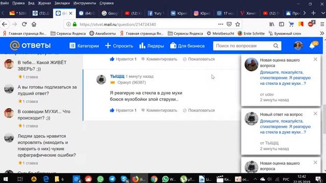326x183 pixels.
Task: Open the Meistbesucht bookmark
Action: click(221, 34)
